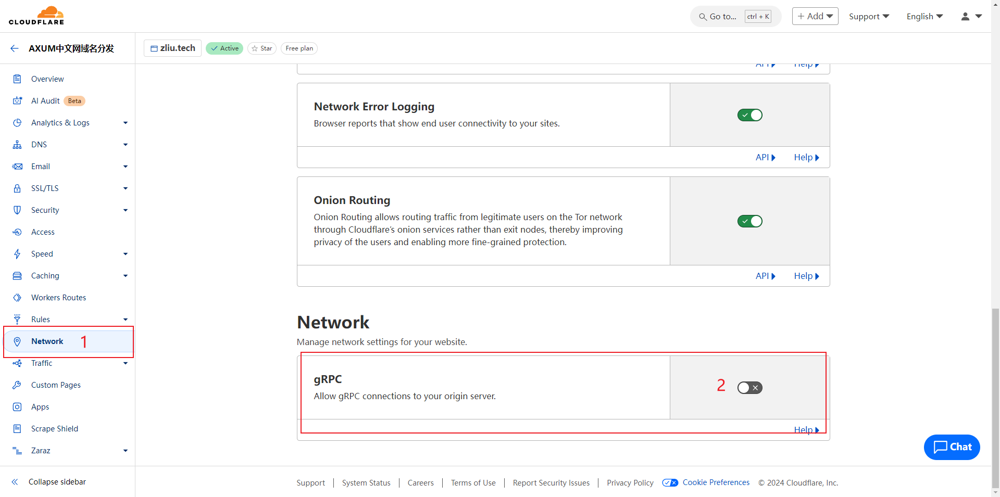This screenshot has width=1000, height=497.
Task: Click the zliu.tech domain button
Action: click(173, 48)
